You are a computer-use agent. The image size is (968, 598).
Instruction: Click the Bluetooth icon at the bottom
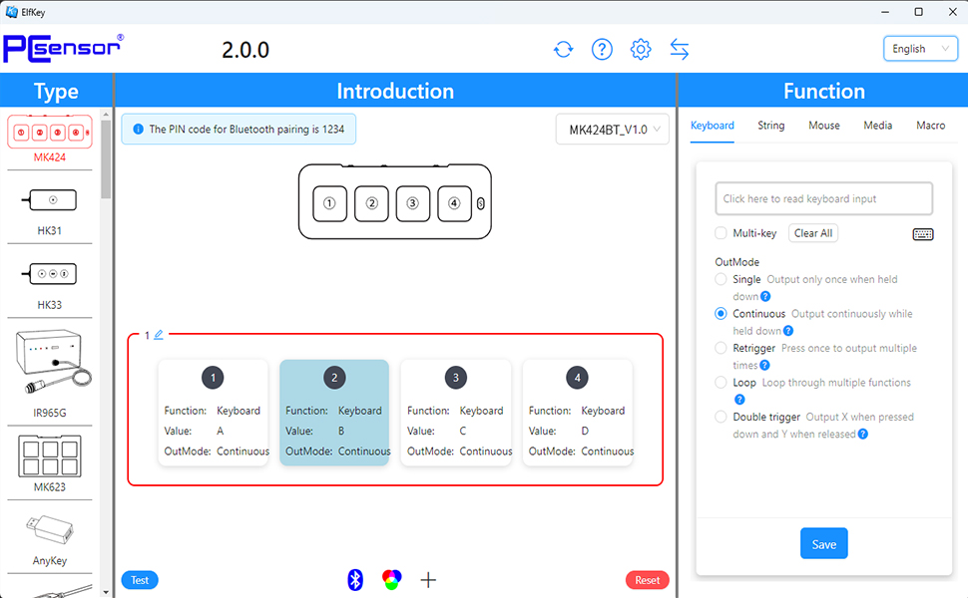pos(355,580)
